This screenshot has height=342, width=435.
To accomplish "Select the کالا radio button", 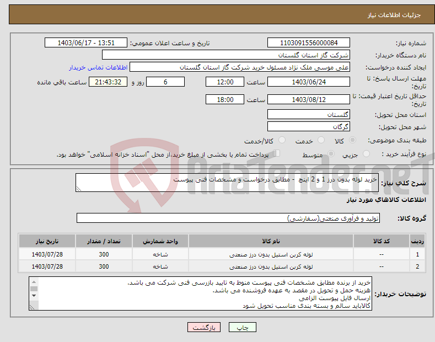I will pyautogui.click(x=352, y=140).
